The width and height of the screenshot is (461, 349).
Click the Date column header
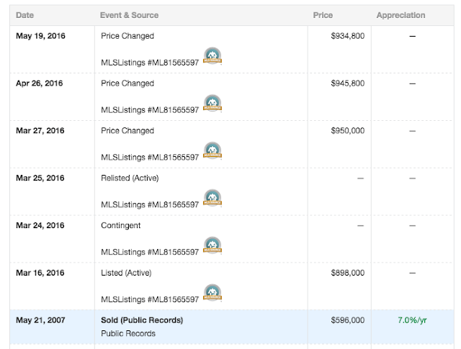pyautogui.click(x=24, y=15)
